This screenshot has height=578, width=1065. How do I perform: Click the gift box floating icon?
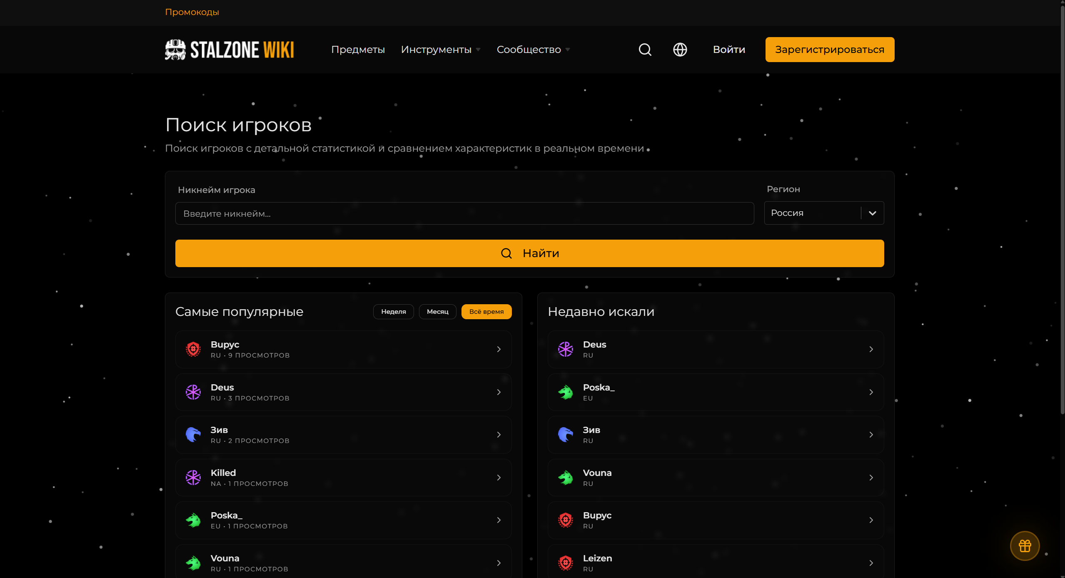point(1025,545)
